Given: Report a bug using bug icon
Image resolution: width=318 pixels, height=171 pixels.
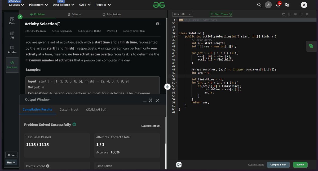Looking at the screenshot, I should [157, 24].
